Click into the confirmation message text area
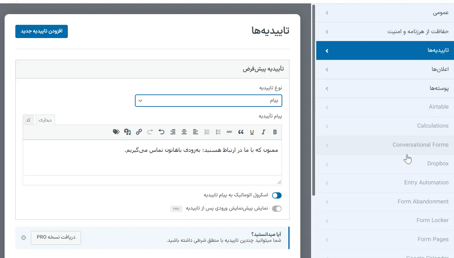Image resolution: width=454 pixels, height=258 pixels. 152,158
